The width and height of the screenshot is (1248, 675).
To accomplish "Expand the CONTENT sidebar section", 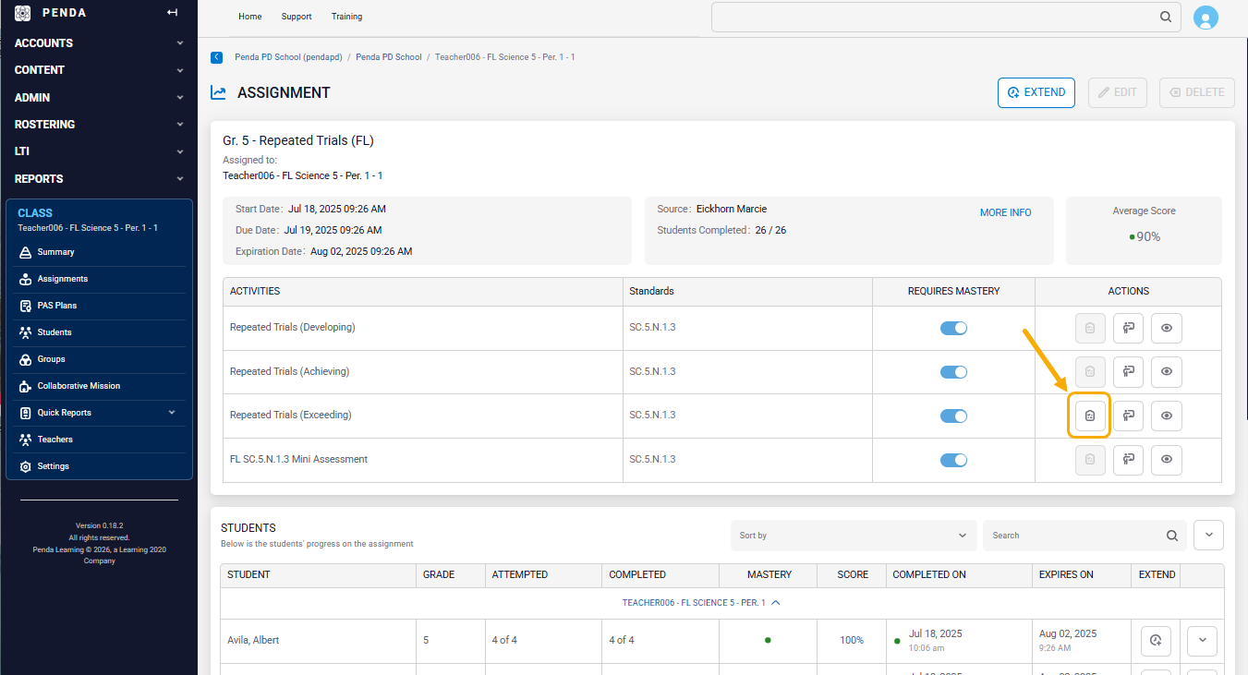I will pos(99,70).
